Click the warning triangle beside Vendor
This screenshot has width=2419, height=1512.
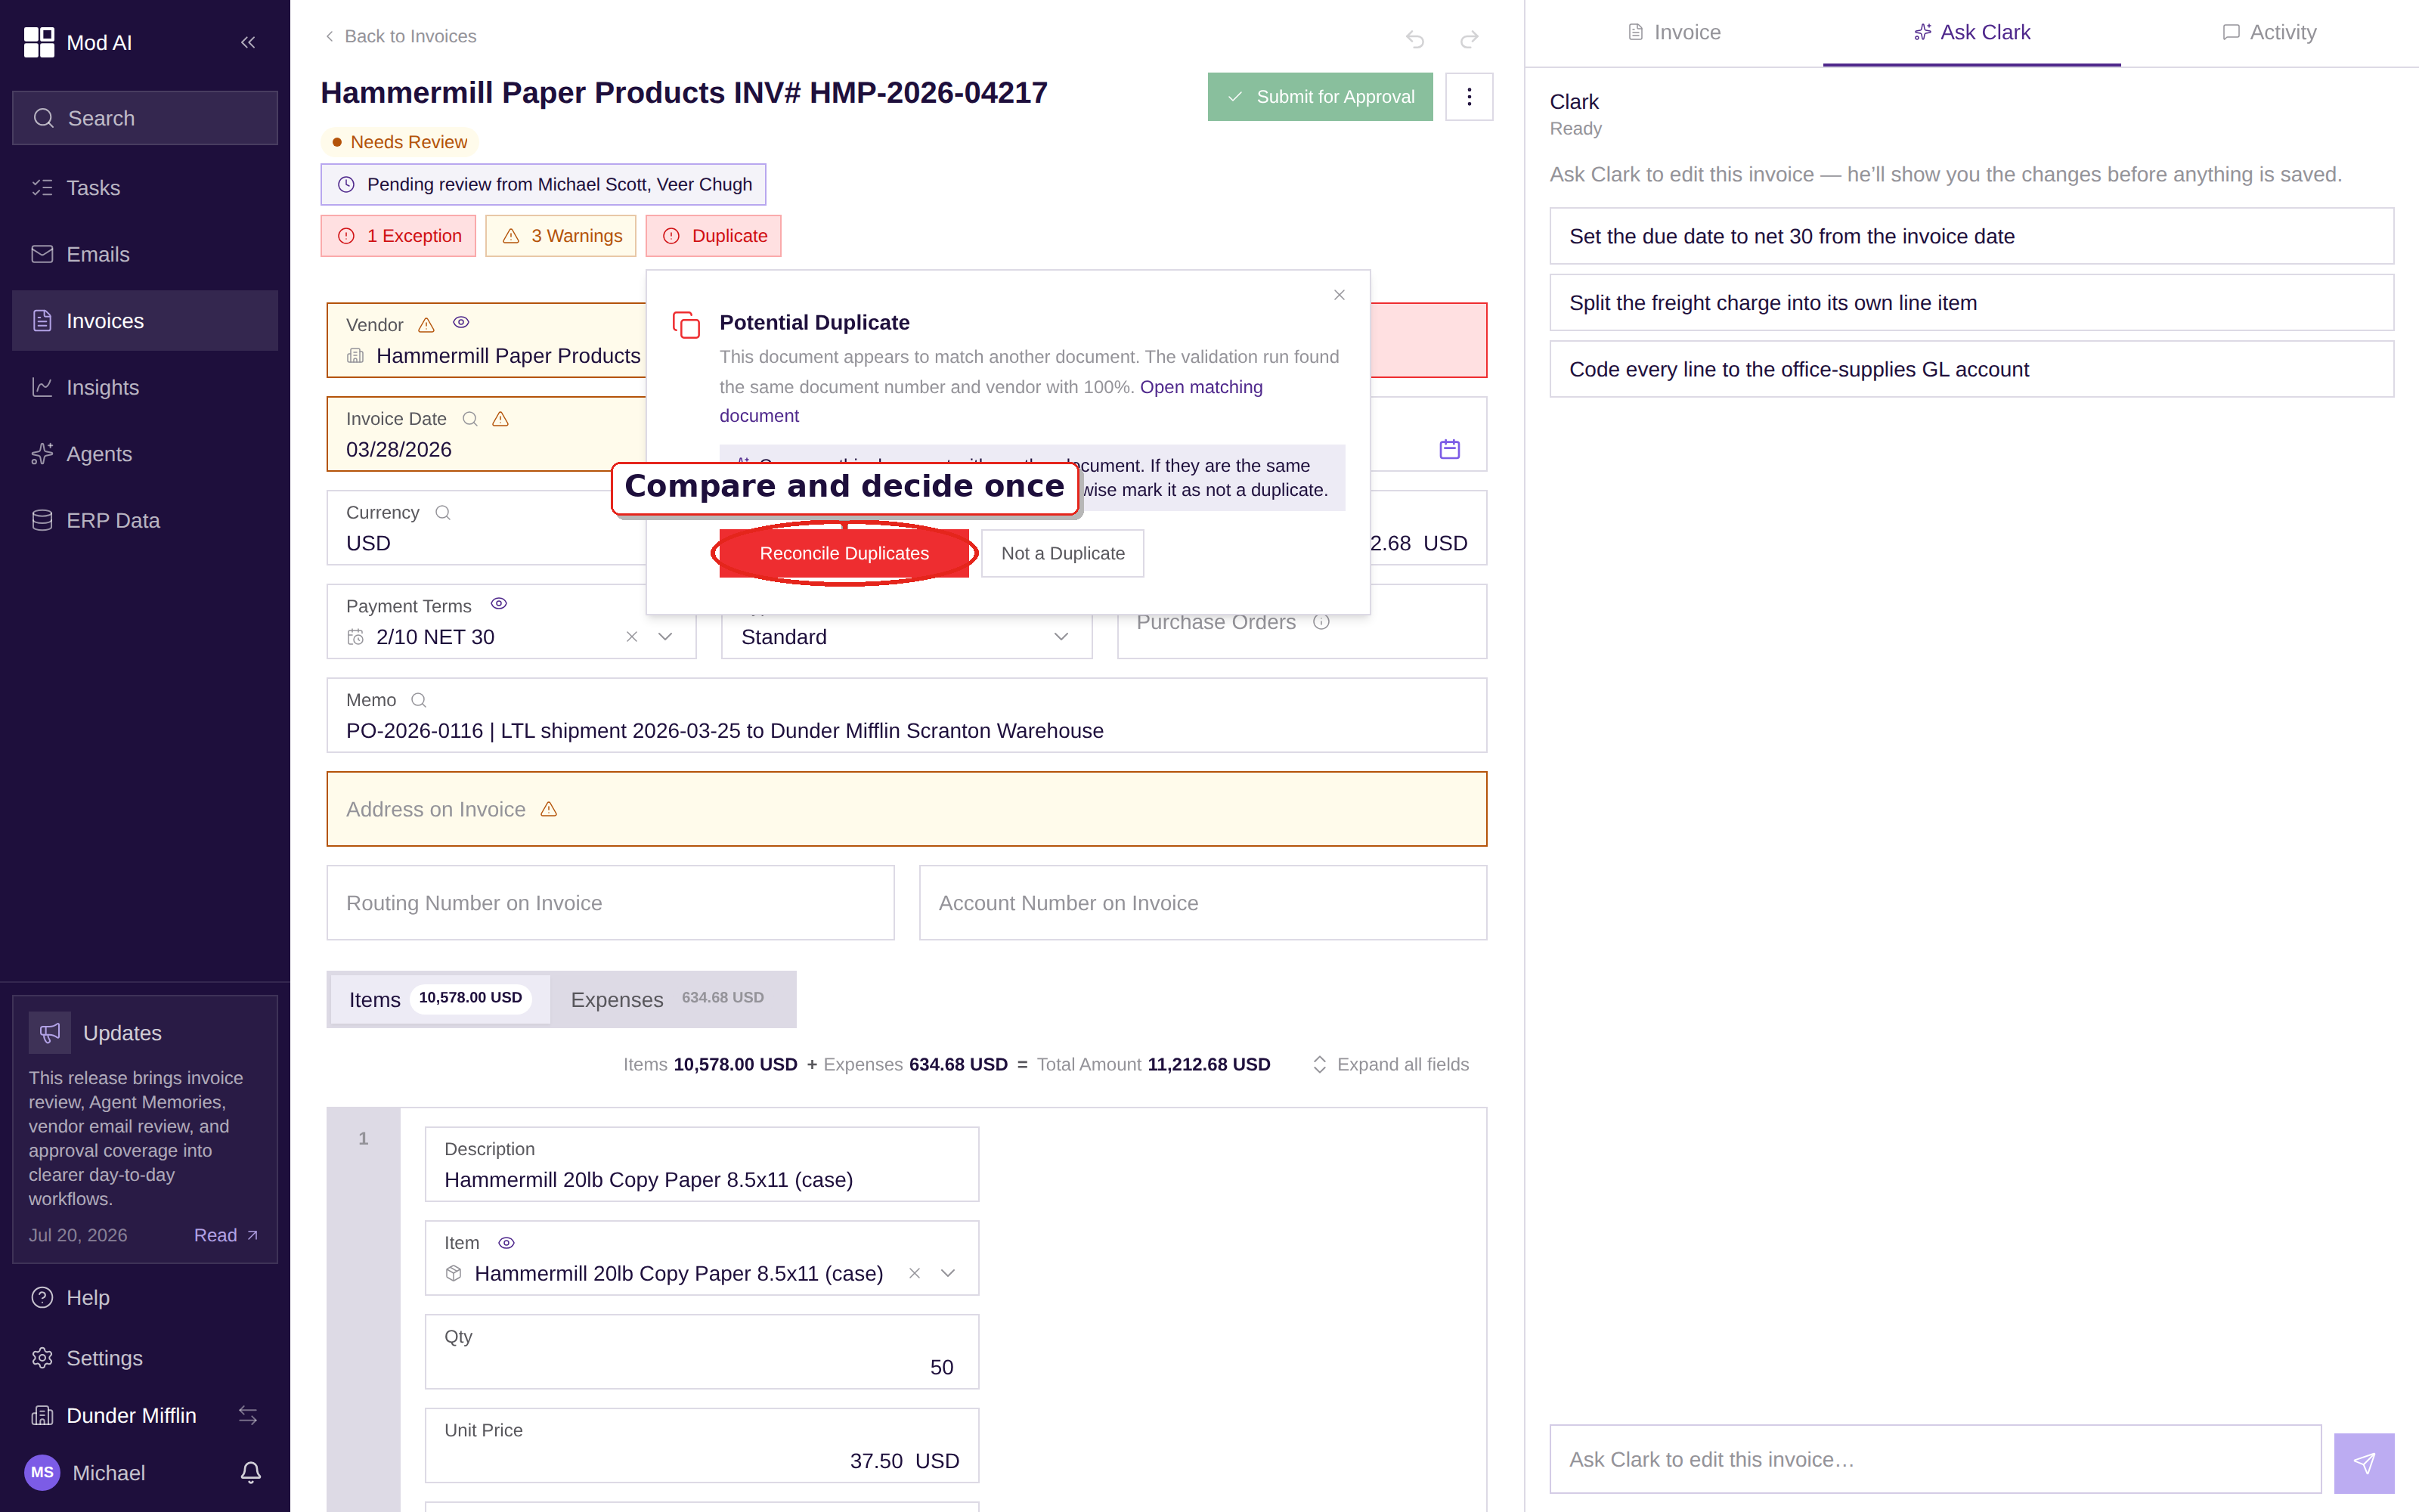coord(426,325)
